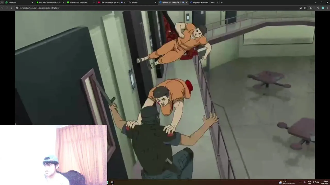
Task: Show hidden system tray icons
Action: click(300, 182)
